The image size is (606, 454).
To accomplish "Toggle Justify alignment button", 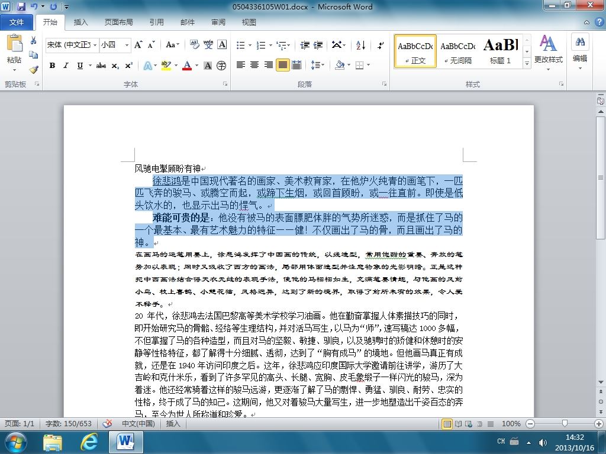I will click(282, 65).
